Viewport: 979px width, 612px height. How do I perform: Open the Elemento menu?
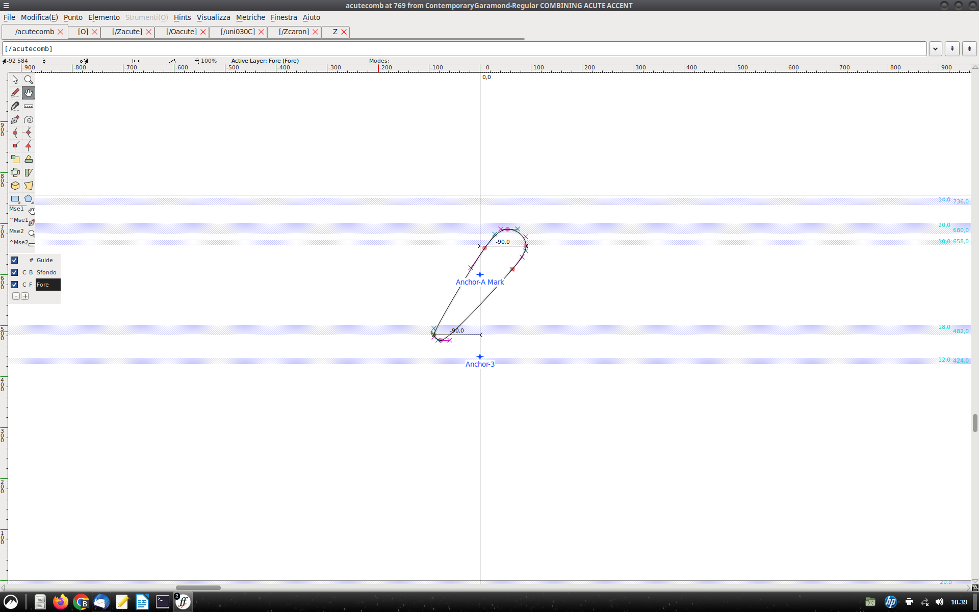[104, 17]
